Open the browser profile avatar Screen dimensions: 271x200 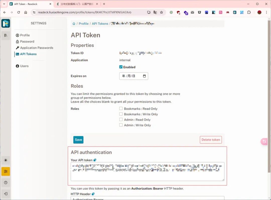pyautogui.click(x=259, y=12)
